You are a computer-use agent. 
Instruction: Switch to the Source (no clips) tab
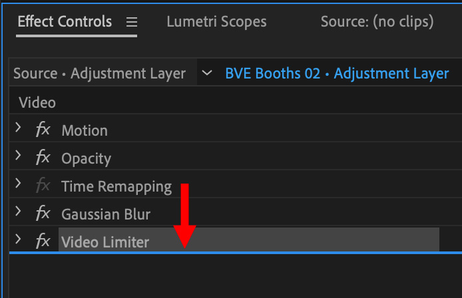click(377, 22)
